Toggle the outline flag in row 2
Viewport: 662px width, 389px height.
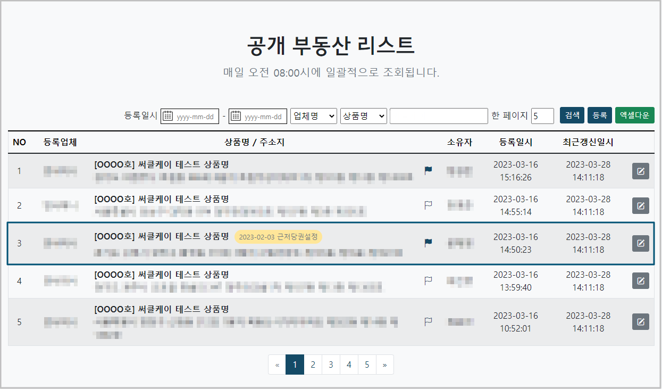[428, 205]
